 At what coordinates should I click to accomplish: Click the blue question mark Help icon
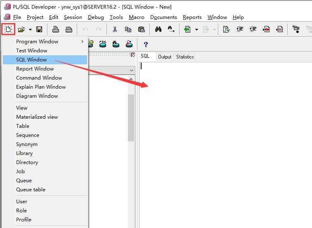click(146, 44)
